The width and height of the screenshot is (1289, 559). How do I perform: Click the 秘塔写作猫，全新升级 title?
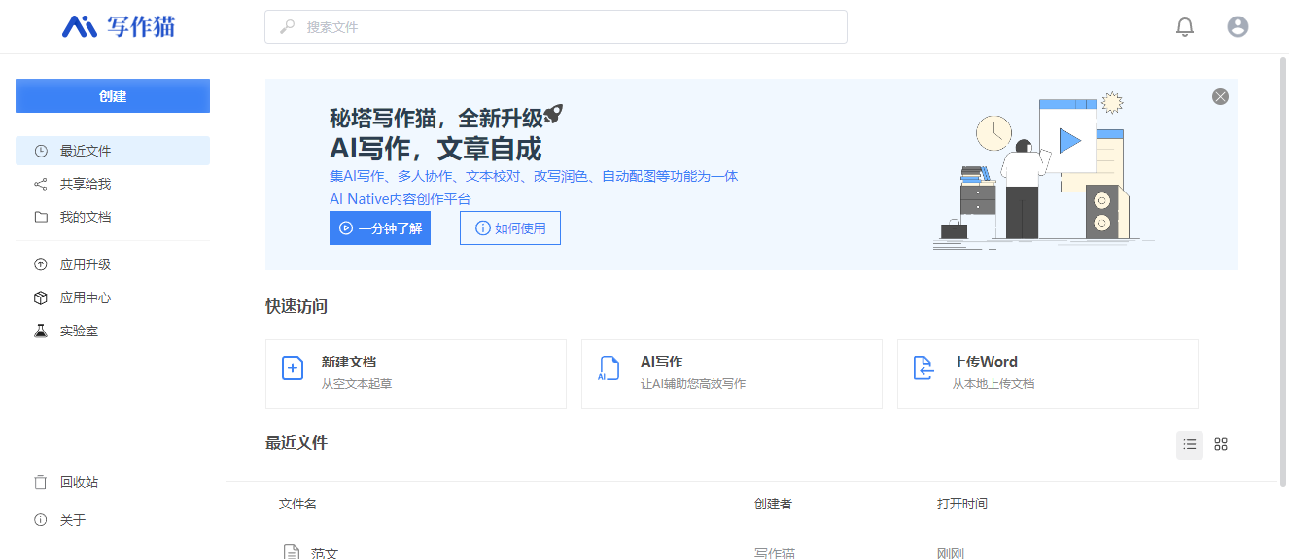[436, 118]
